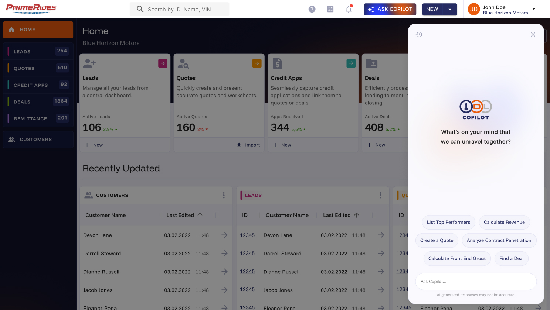The height and width of the screenshot is (310, 550).
Task: Expand John Doe account dropdown
Action: click(x=534, y=9)
